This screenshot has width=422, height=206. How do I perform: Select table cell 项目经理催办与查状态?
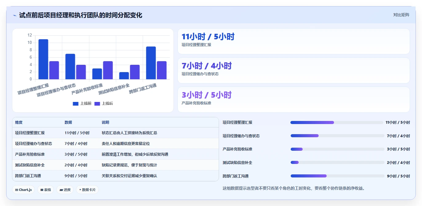(34, 144)
